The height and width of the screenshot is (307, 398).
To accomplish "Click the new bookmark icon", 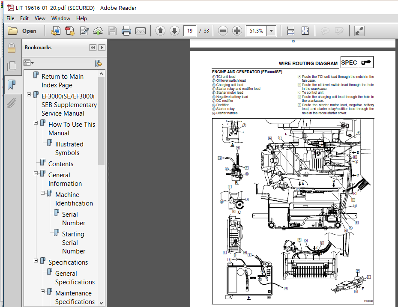I will coord(98,63).
